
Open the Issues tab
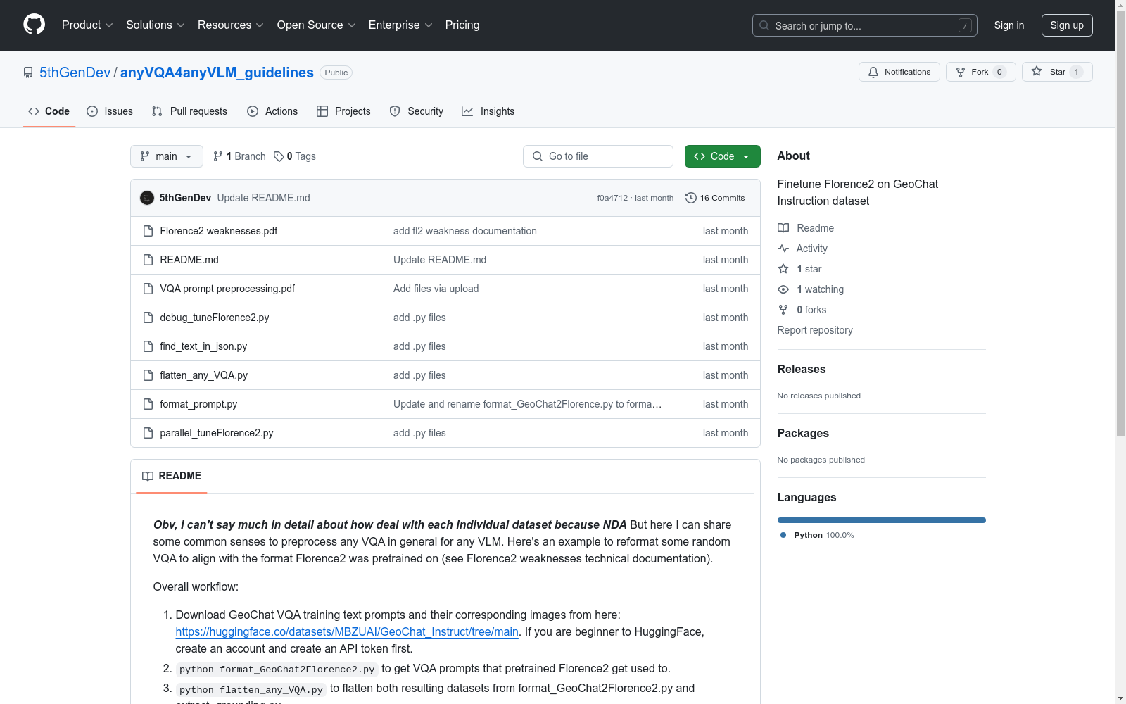[x=110, y=111]
